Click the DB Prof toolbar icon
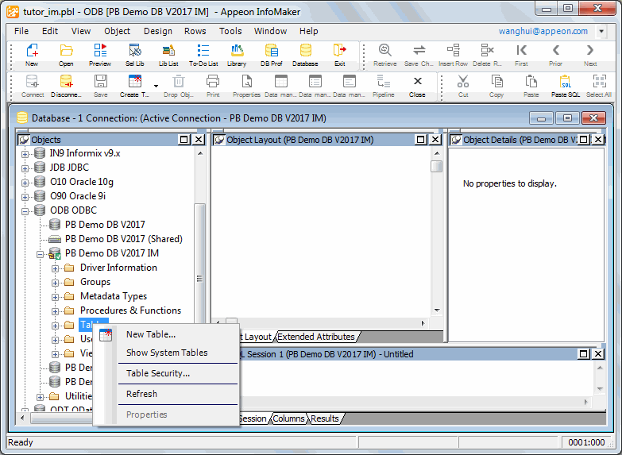The image size is (622, 455). click(271, 54)
